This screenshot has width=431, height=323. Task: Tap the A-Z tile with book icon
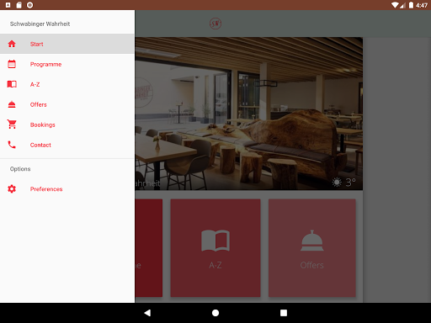[215, 248]
